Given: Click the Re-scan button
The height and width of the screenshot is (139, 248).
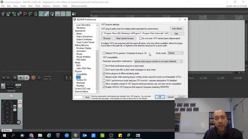Looking at the screenshot, I should coord(107,38).
